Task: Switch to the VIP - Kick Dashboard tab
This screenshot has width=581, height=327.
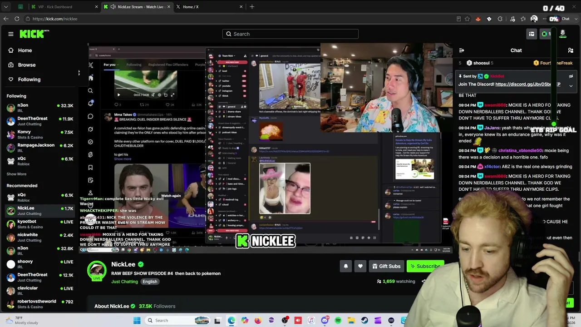Action: pyautogui.click(x=64, y=7)
